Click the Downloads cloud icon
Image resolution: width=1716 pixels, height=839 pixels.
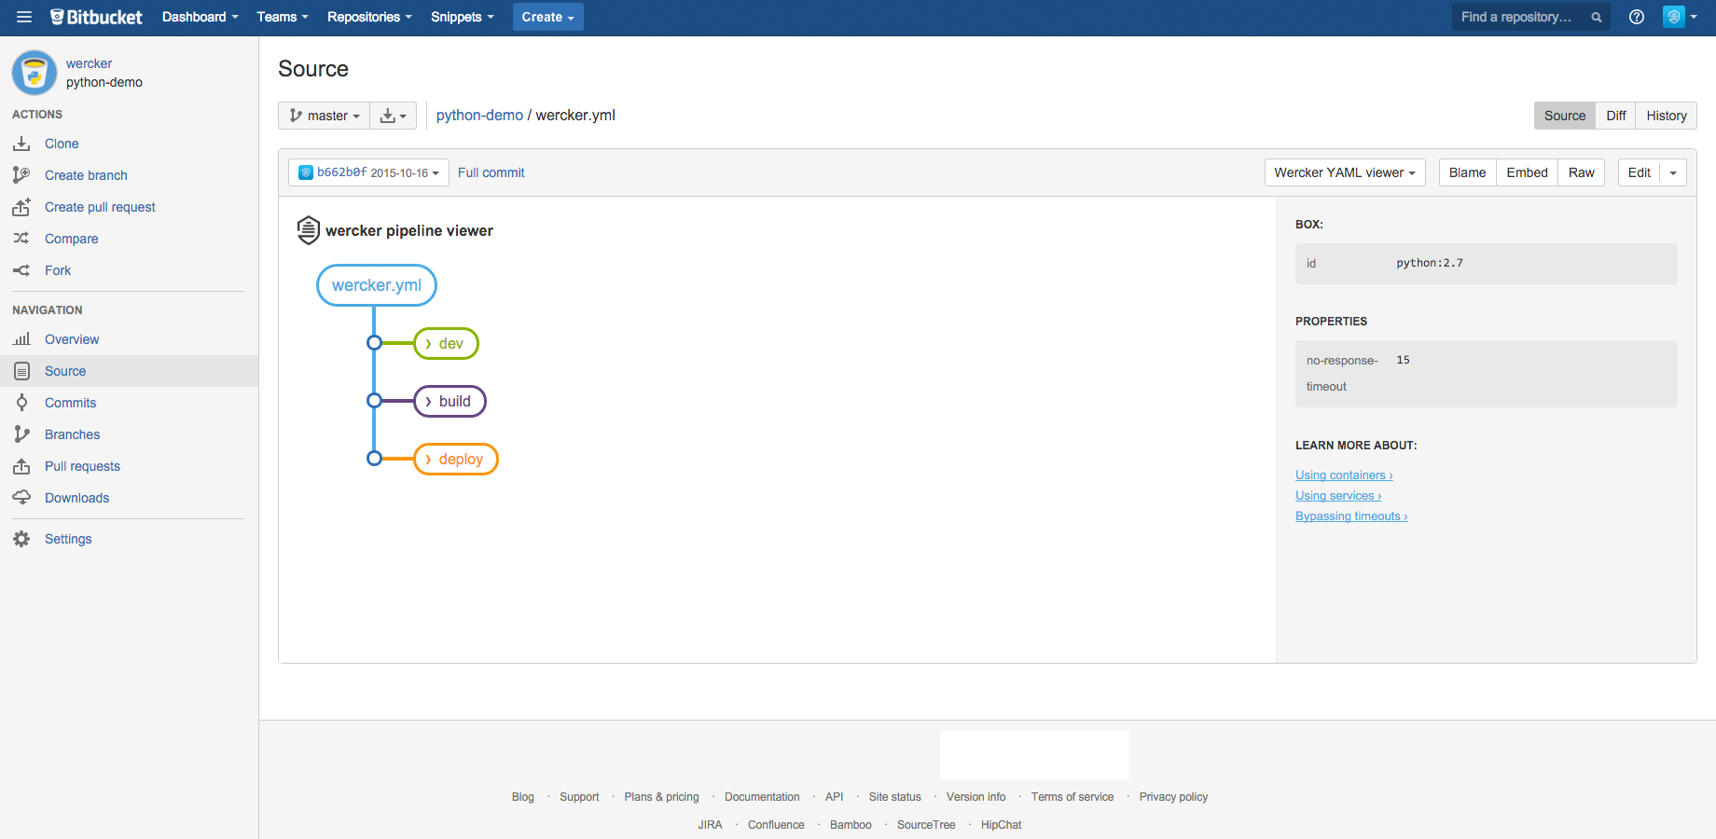pyautogui.click(x=21, y=498)
